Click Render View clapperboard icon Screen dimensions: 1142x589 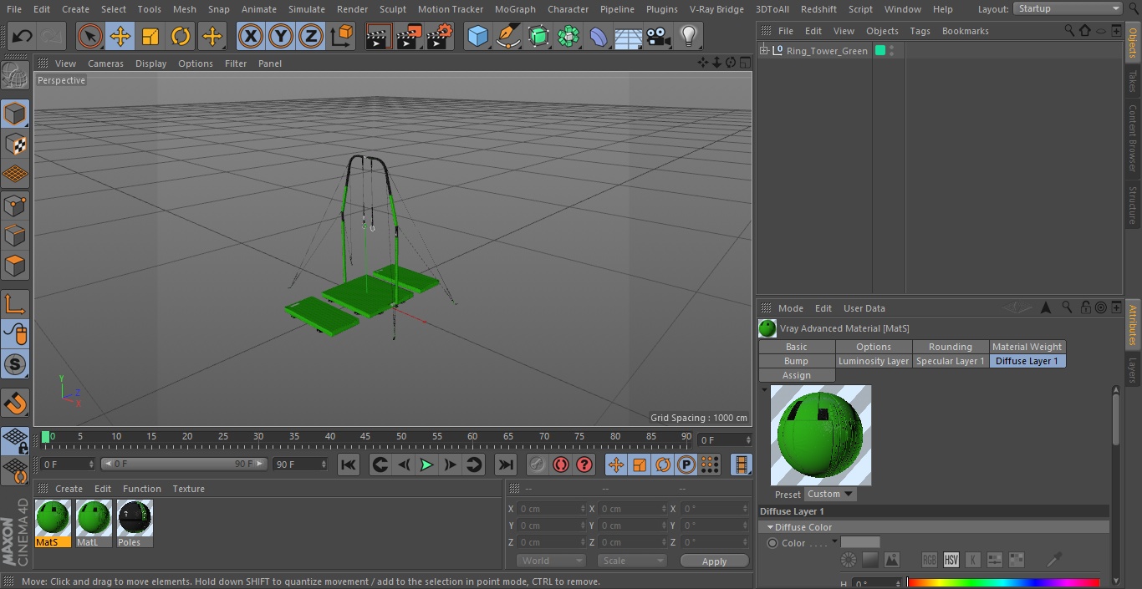(x=379, y=37)
